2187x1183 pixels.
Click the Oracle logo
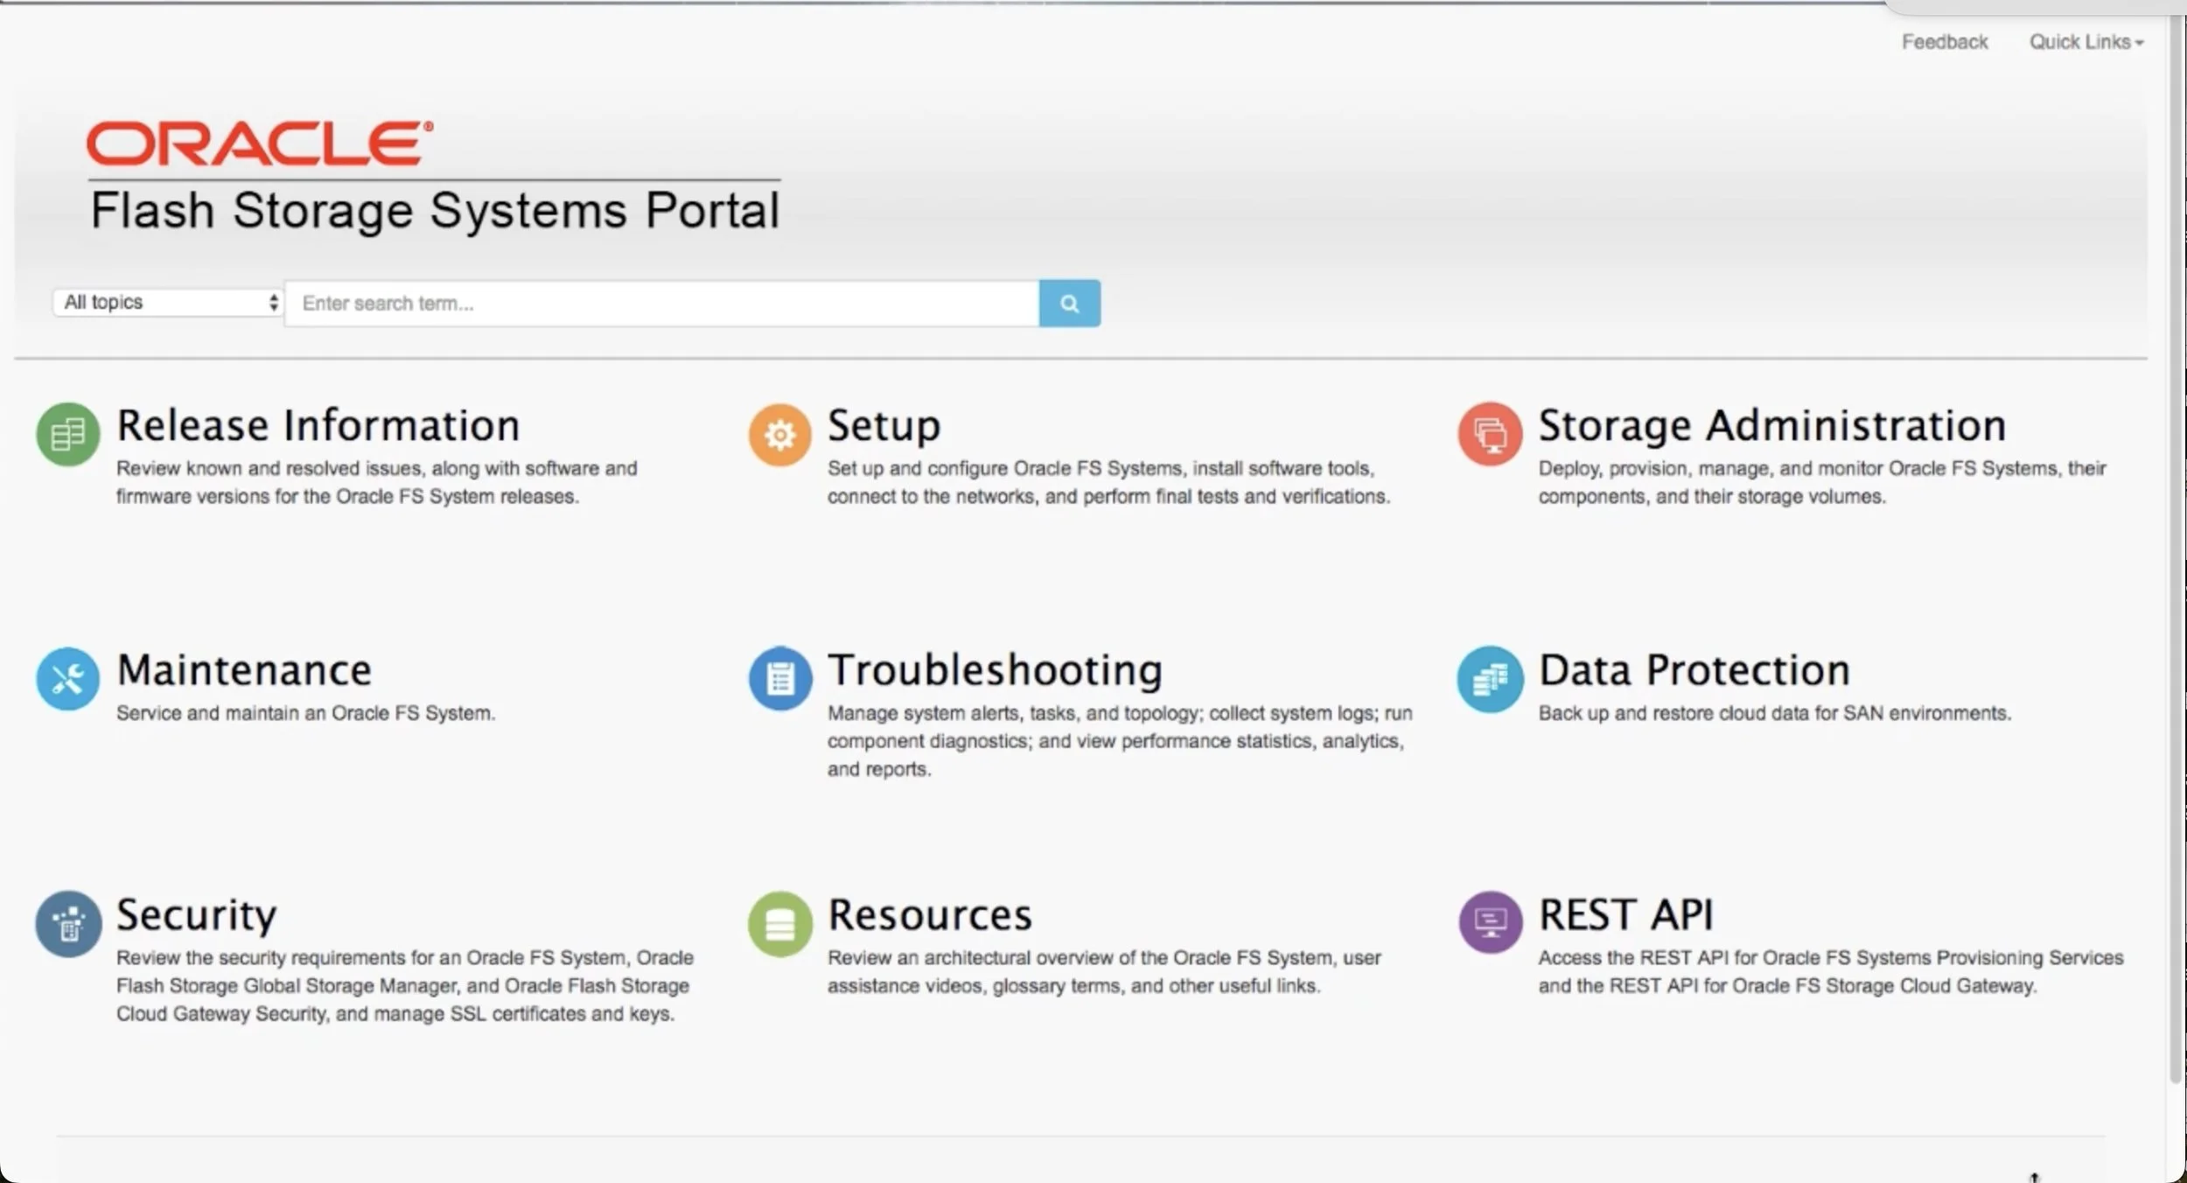259,143
